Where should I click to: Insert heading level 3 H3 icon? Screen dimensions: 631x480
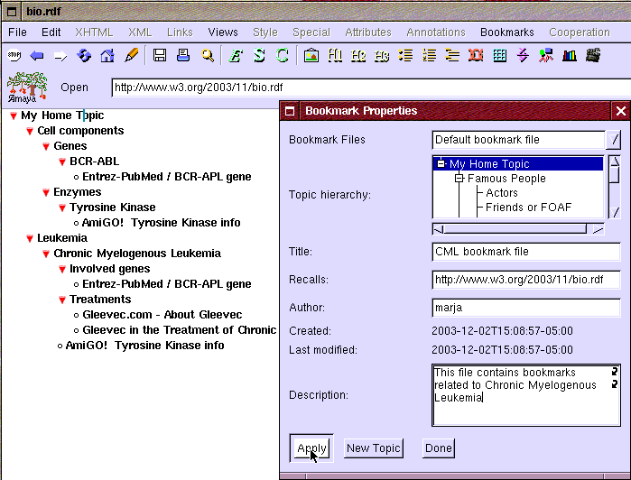pos(382,56)
